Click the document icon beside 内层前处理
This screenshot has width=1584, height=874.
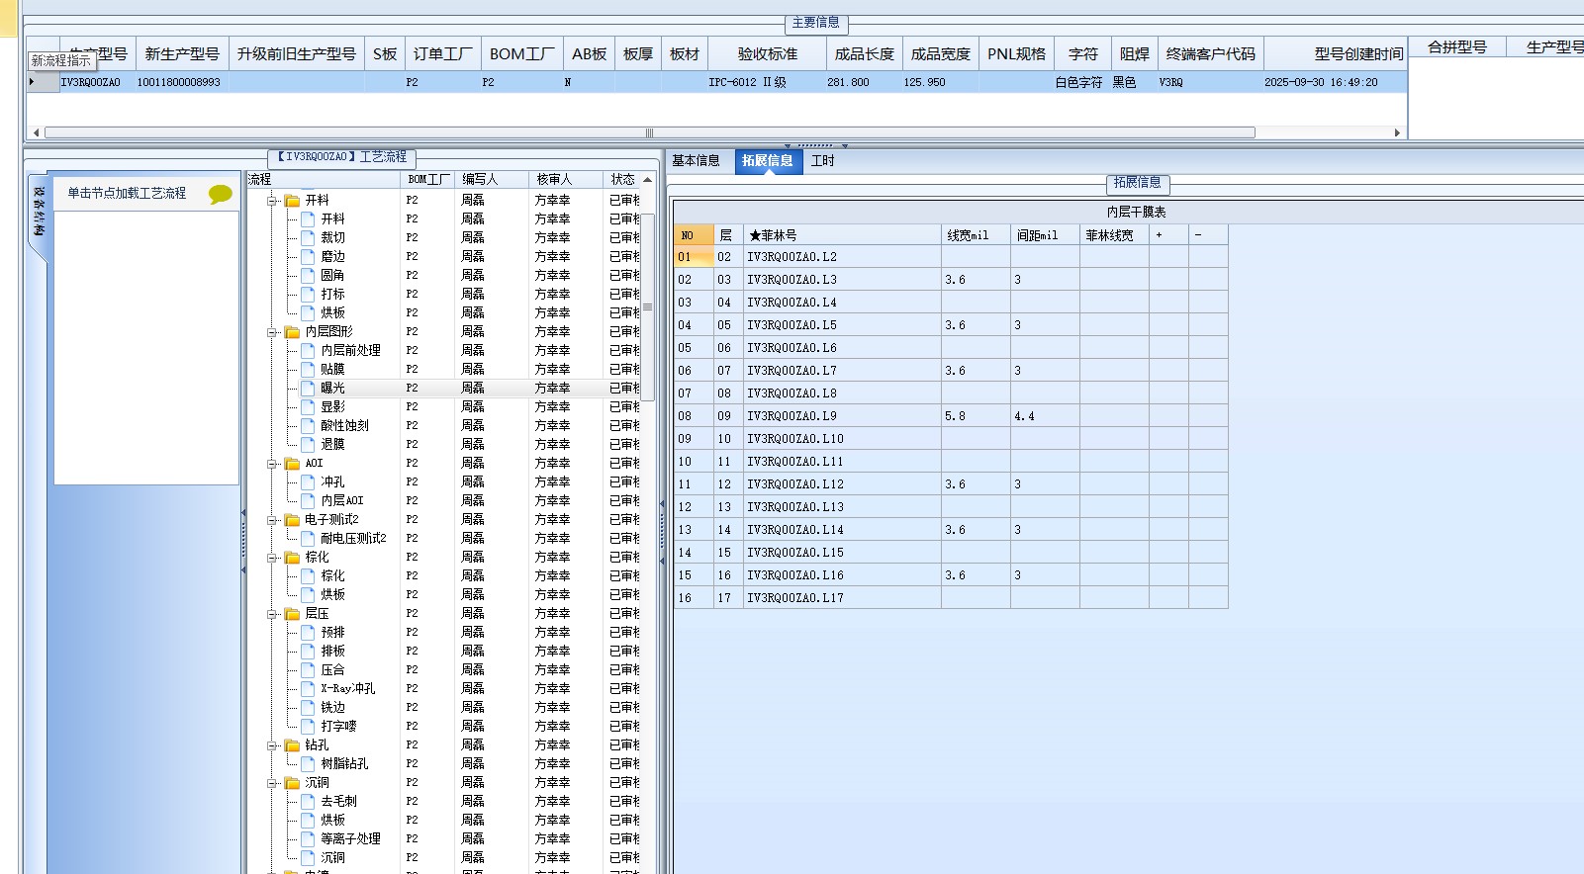point(308,350)
